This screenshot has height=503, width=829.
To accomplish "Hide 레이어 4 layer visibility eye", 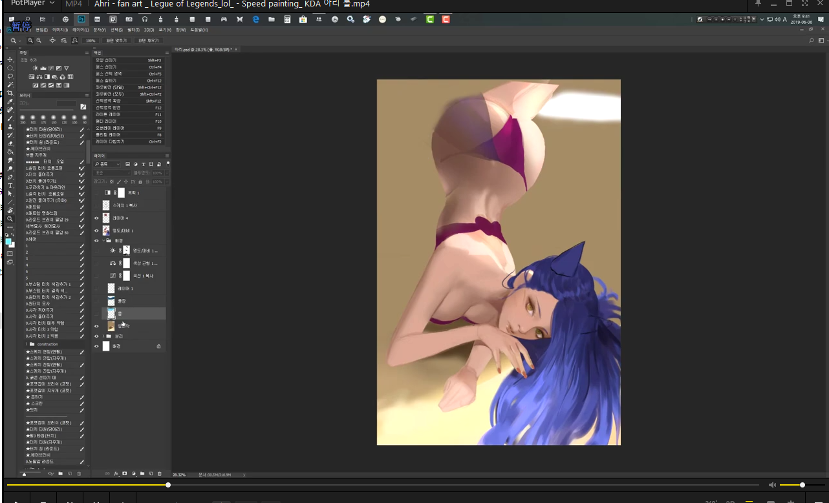I will pyautogui.click(x=97, y=218).
